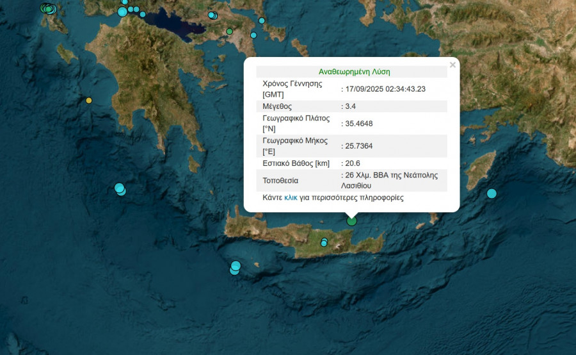Click the 'Αναθεωρημένη Λύση' popup header
The height and width of the screenshot is (355, 576).
coord(354,72)
